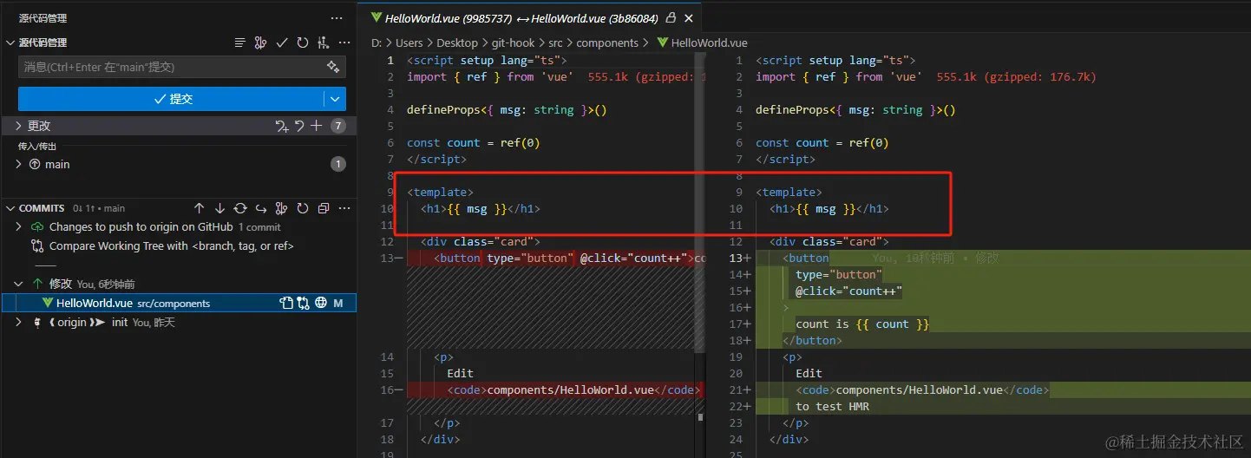Viewport: 1251px width, 458px height.
Task: Push commits with up arrow in COMMITS header
Action: [x=199, y=208]
